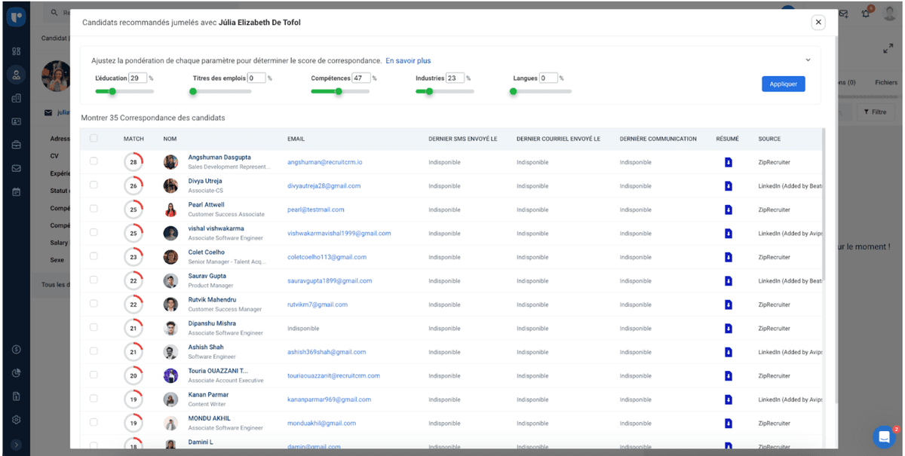Click the expand fullscreen arrows icon
This screenshot has width=905, height=456.
point(888,49)
